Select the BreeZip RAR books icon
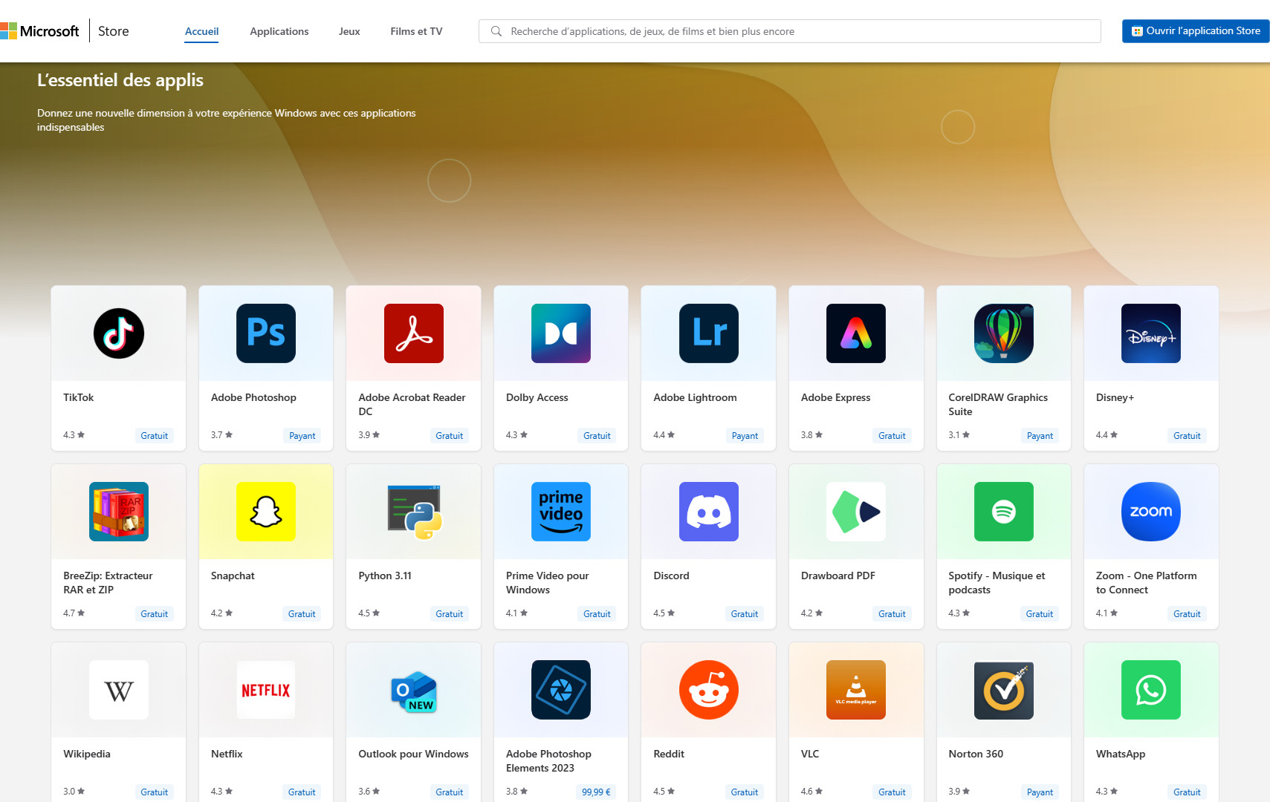This screenshot has height=802, width=1270. 119,512
